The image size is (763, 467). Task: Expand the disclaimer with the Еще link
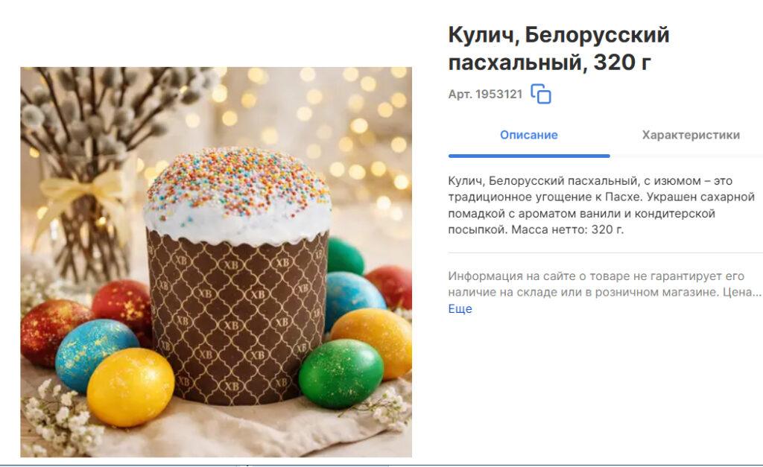coord(460,308)
